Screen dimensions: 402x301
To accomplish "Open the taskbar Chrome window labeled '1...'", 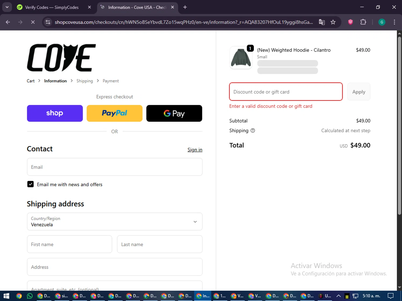I will pyautogui.click(x=220, y=296).
